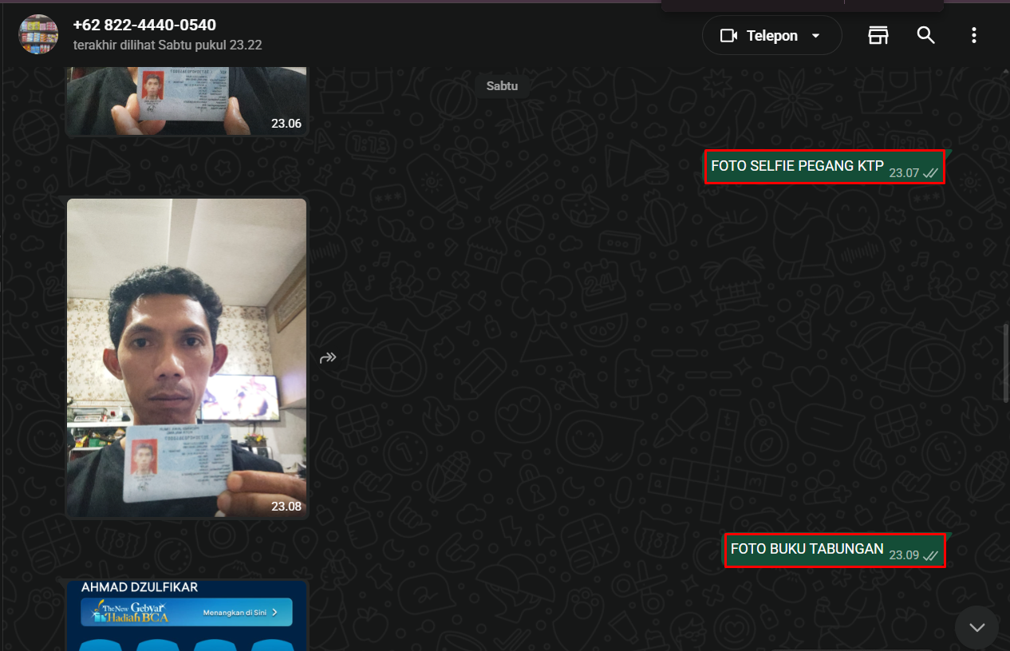Click the chat scrollbar thumb
Image resolution: width=1010 pixels, height=651 pixels.
pos(1005,363)
